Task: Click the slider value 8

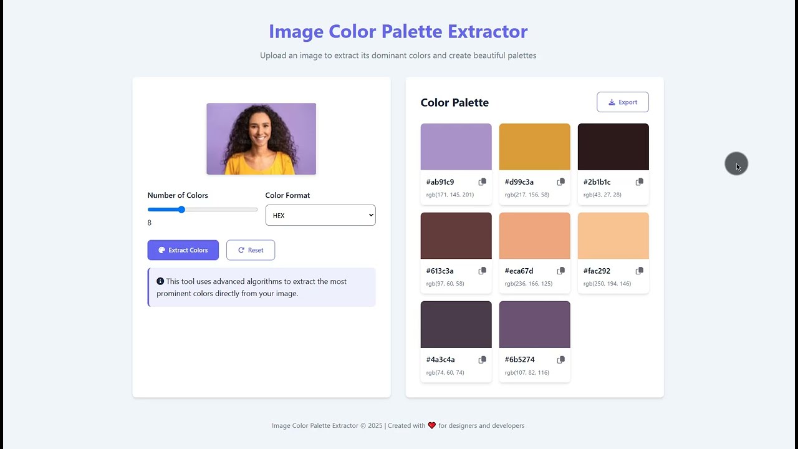Action: tap(150, 223)
